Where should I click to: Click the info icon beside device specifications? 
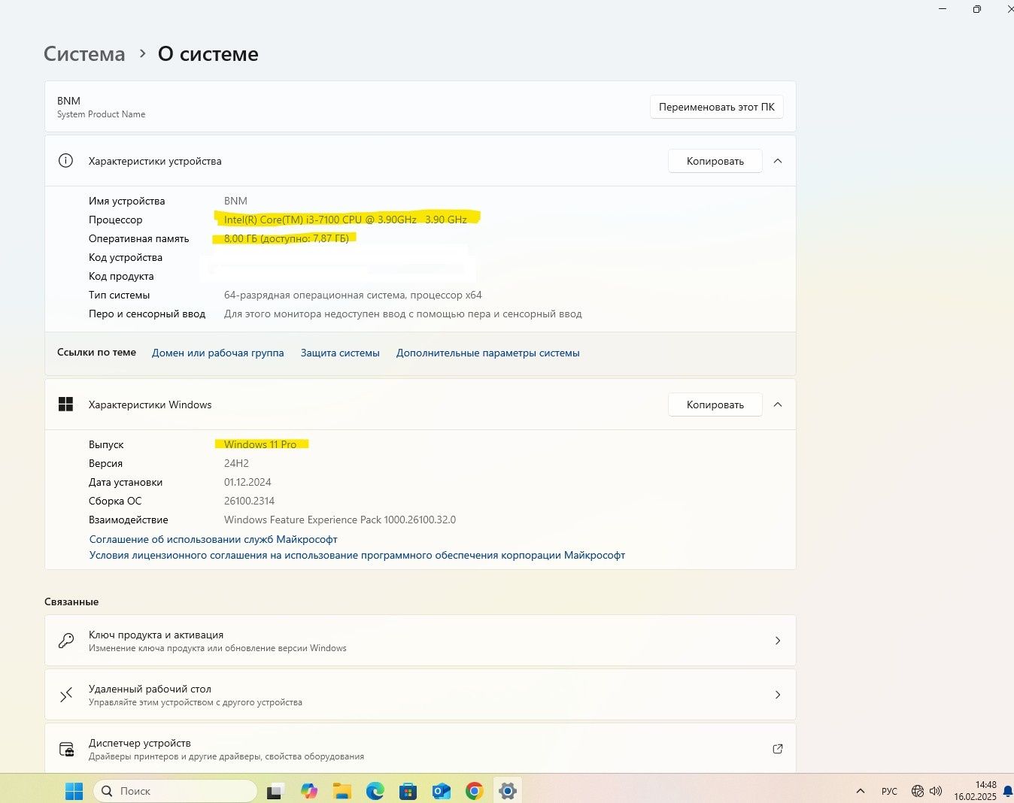pyautogui.click(x=66, y=161)
